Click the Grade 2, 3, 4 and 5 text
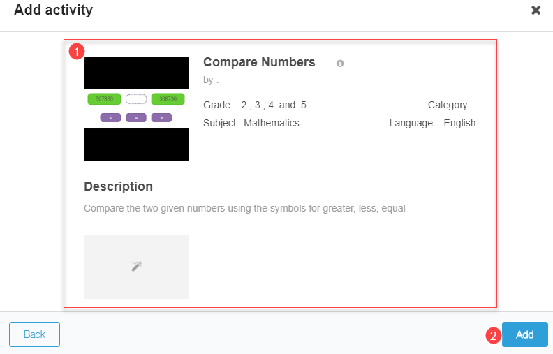Screen dimensions: 553x354 pyautogui.click(x=255, y=105)
